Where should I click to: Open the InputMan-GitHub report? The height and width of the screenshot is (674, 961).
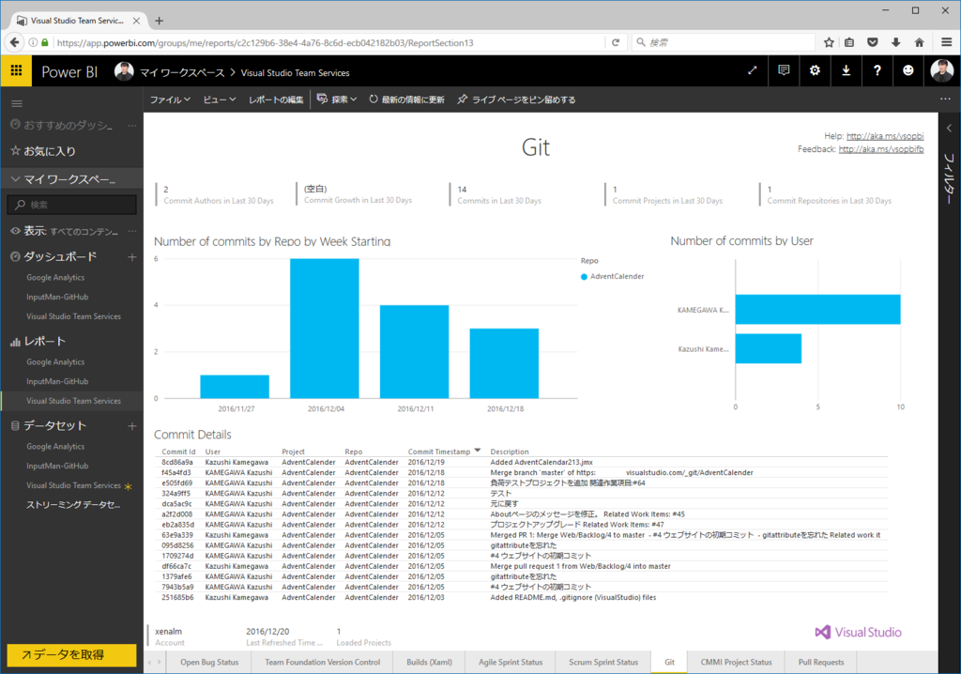57,381
